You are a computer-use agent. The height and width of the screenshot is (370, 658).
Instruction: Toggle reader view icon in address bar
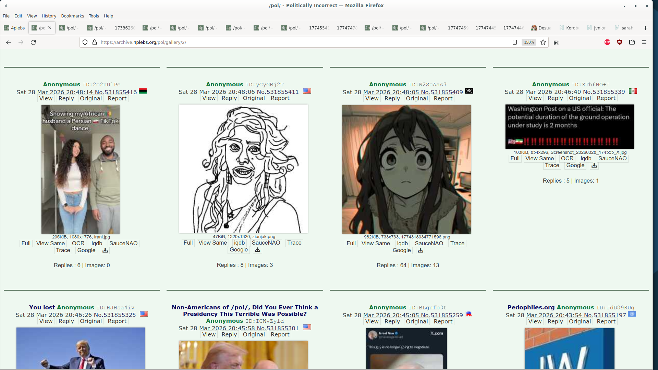pos(514,42)
